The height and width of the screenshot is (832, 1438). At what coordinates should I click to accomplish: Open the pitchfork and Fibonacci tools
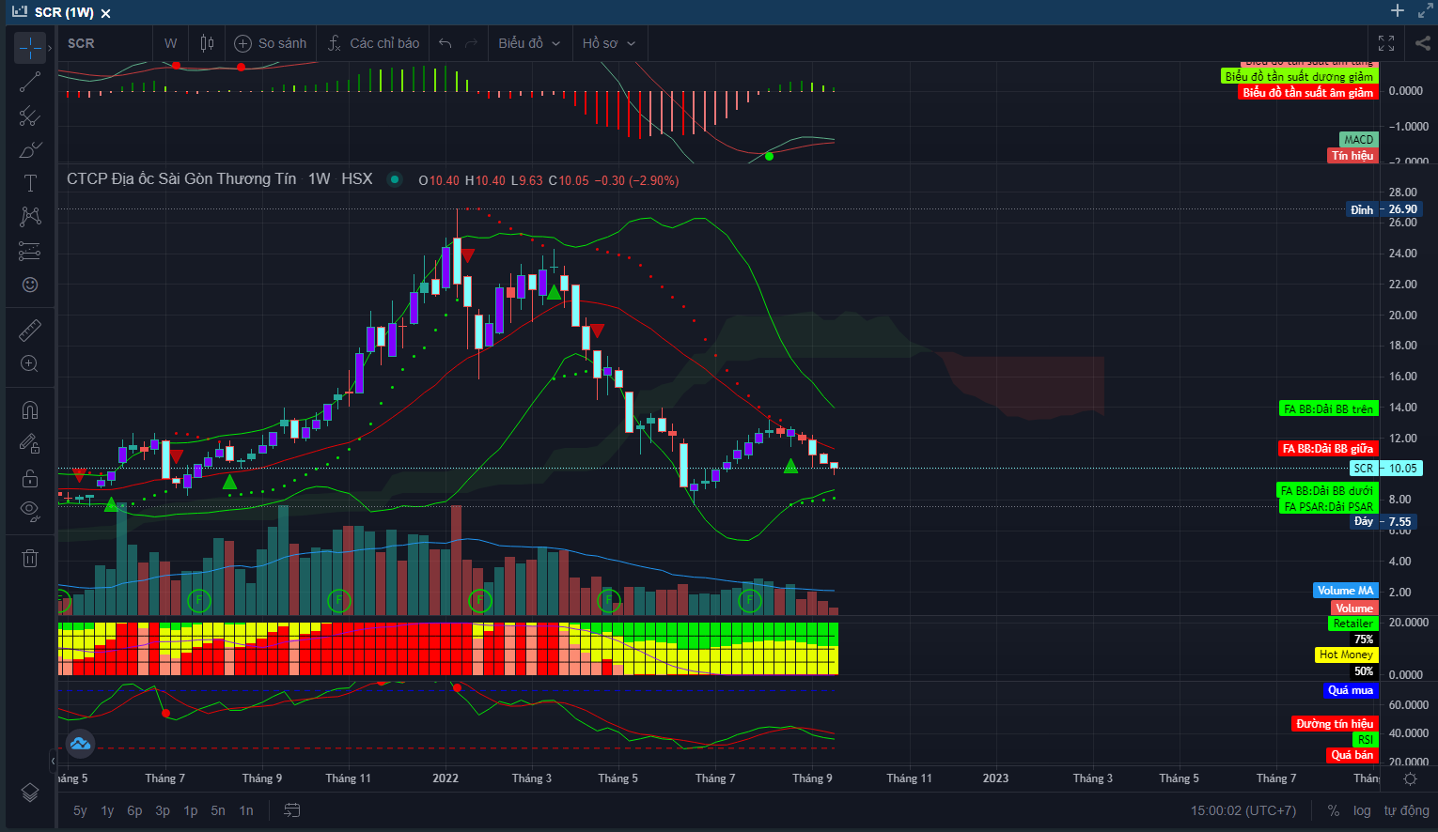[x=30, y=116]
